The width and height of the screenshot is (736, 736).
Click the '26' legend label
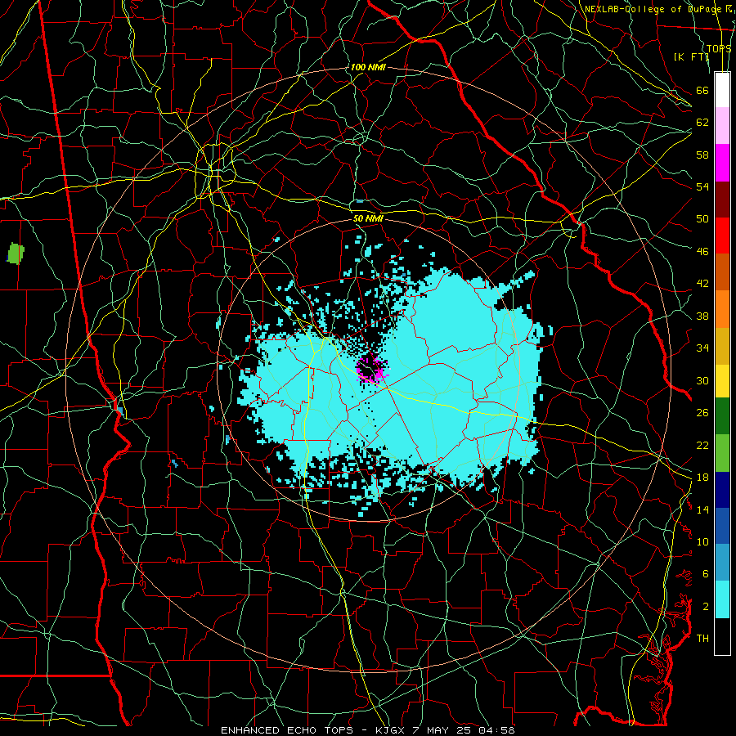click(x=702, y=413)
